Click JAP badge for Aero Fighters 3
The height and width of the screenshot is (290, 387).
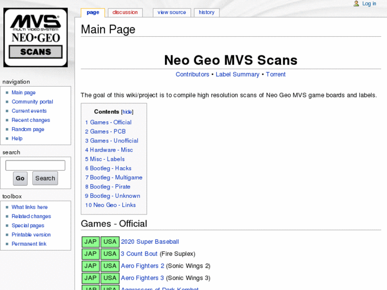(x=90, y=278)
